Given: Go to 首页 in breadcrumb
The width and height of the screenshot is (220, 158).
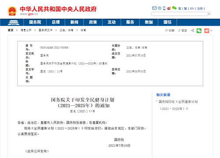Looking at the screenshot, I should coord(11,30).
